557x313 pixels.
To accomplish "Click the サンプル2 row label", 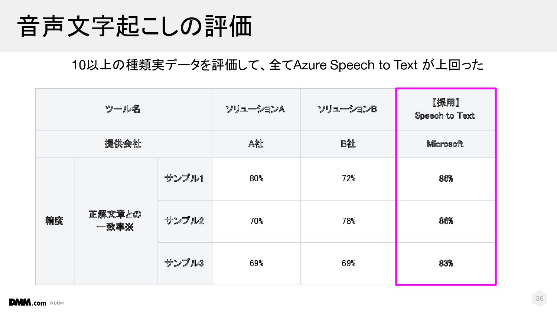I will (x=185, y=221).
